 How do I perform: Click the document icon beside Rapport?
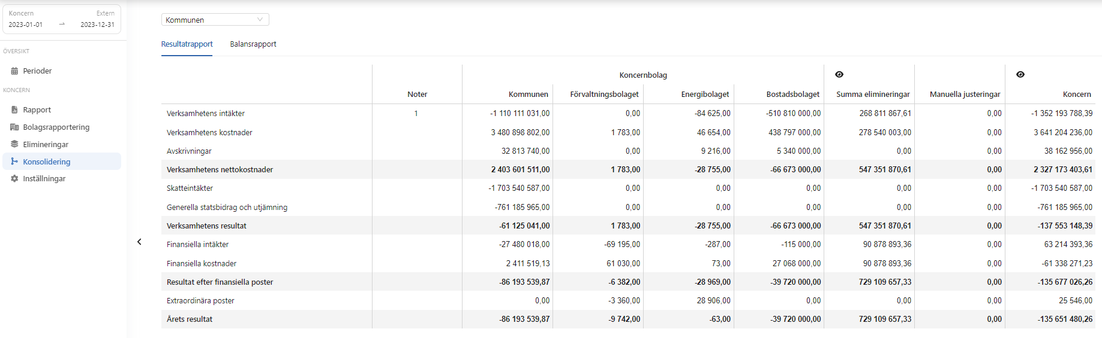[14, 110]
